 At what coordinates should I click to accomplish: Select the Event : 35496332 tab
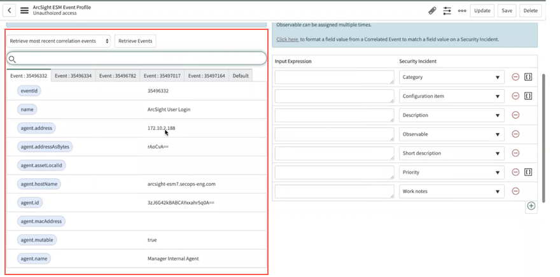pyautogui.click(x=29, y=76)
